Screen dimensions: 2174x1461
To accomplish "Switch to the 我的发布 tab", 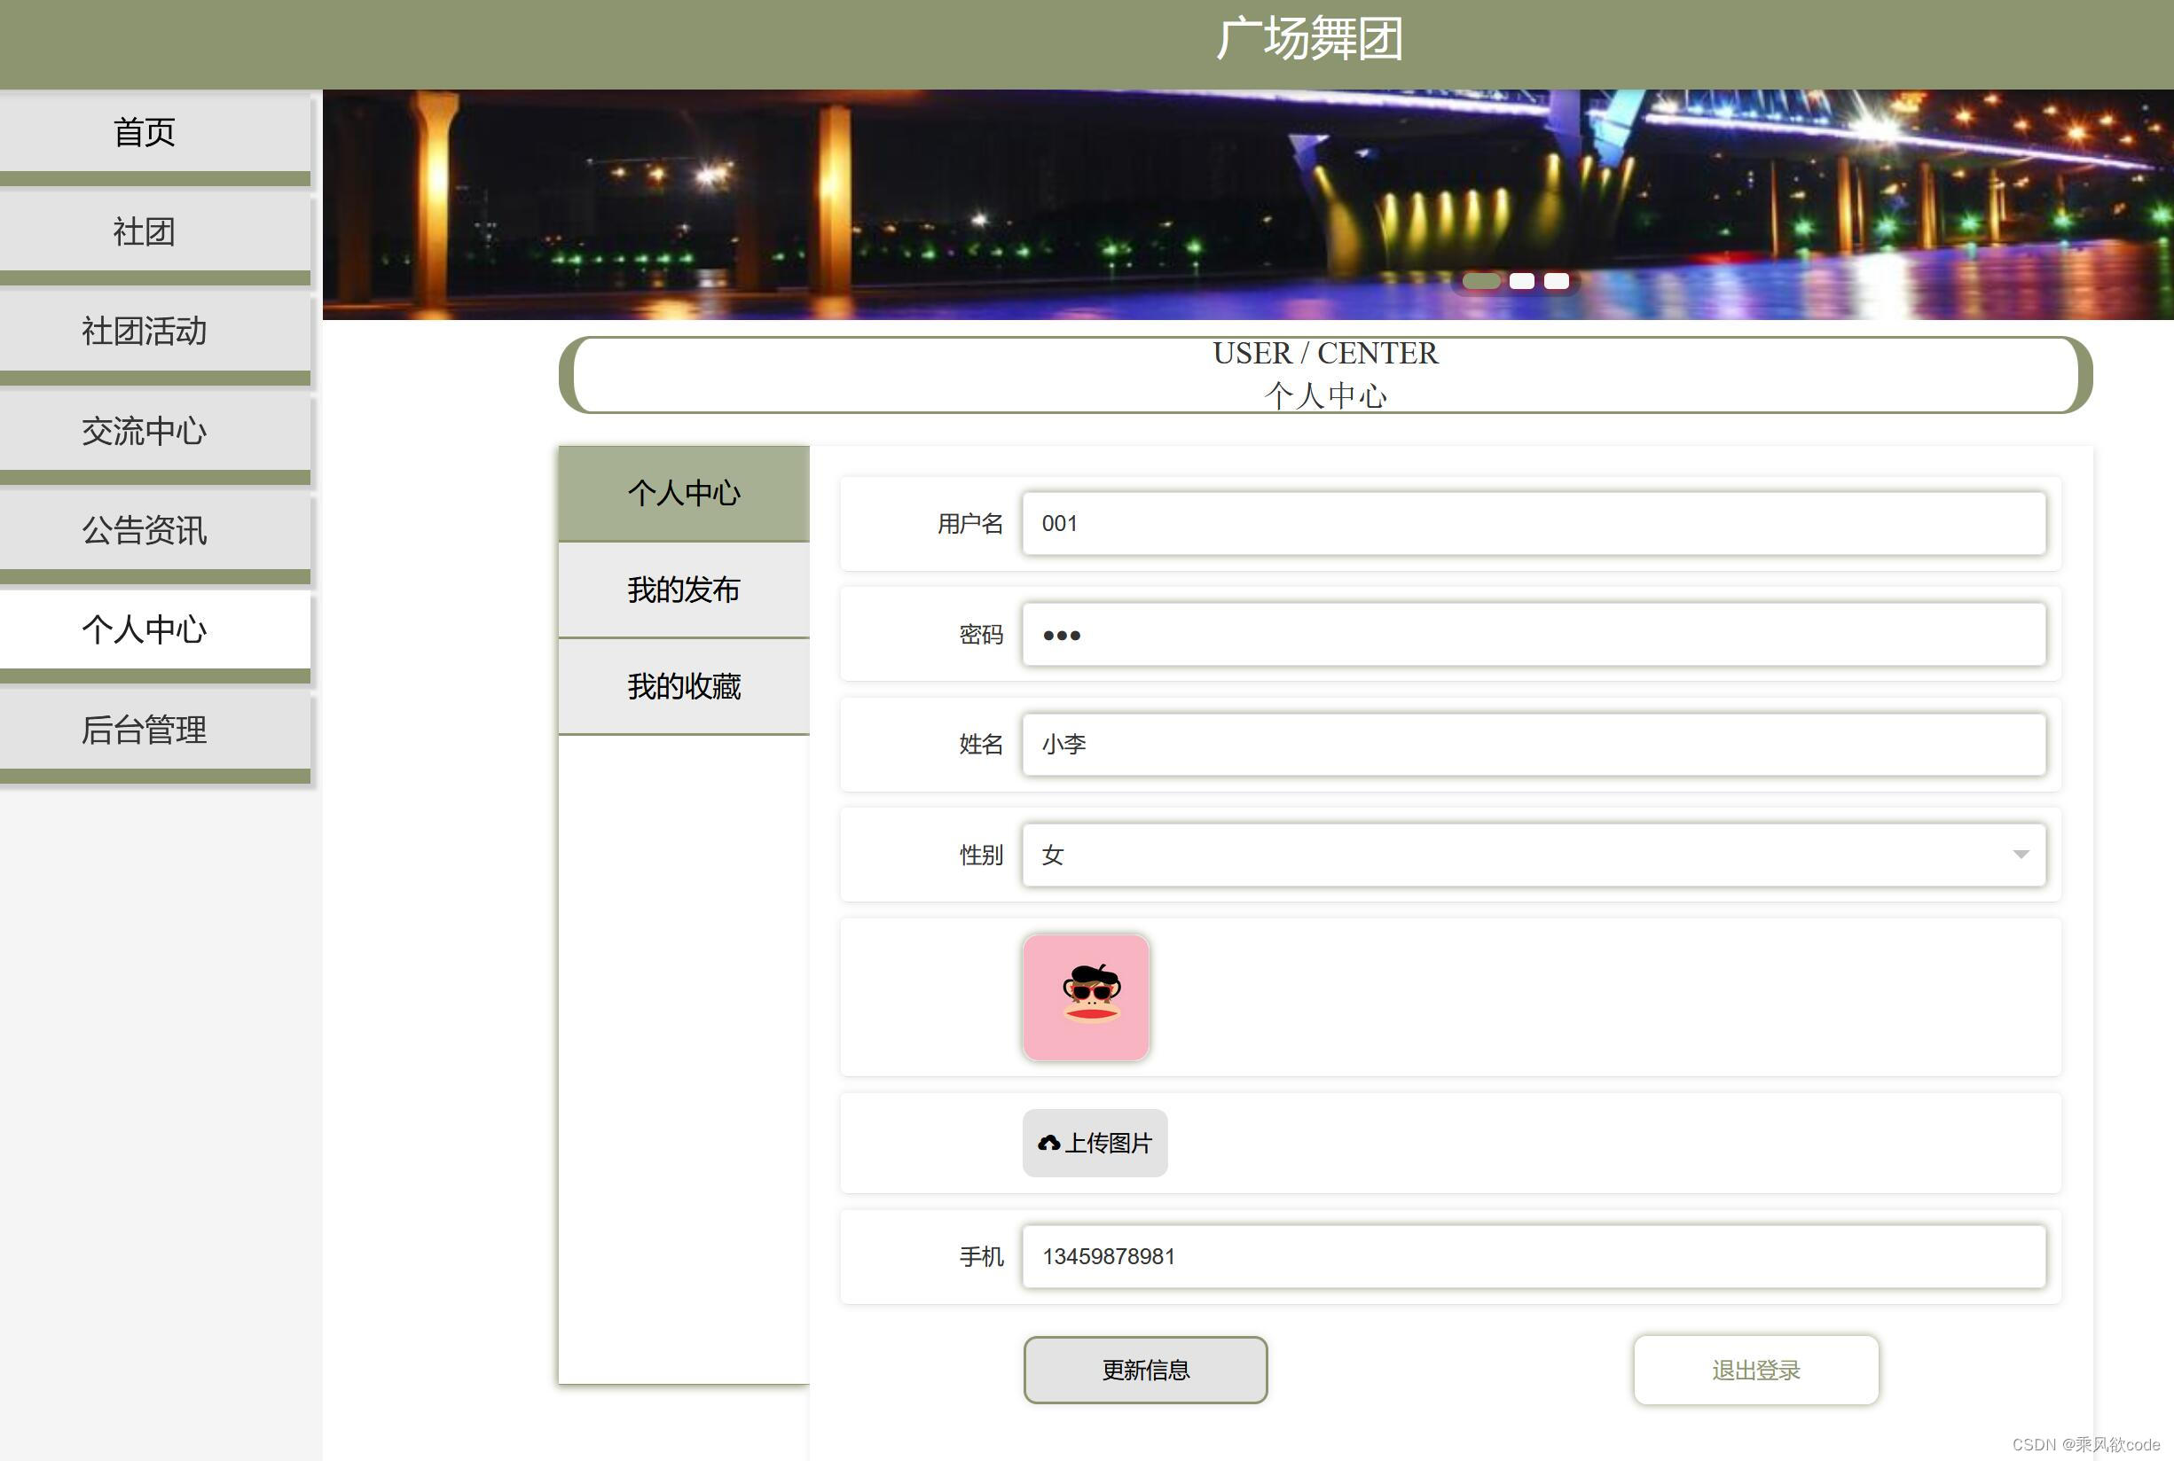I will tap(683, 589).
